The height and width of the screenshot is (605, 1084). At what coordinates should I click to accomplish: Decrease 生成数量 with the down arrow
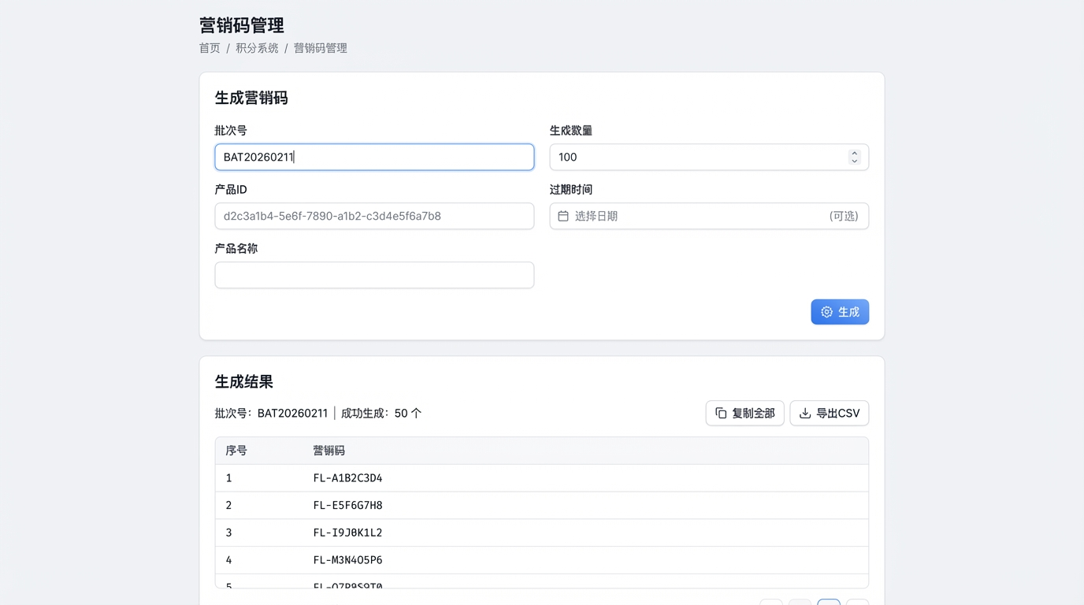click(x=854, y=161)
